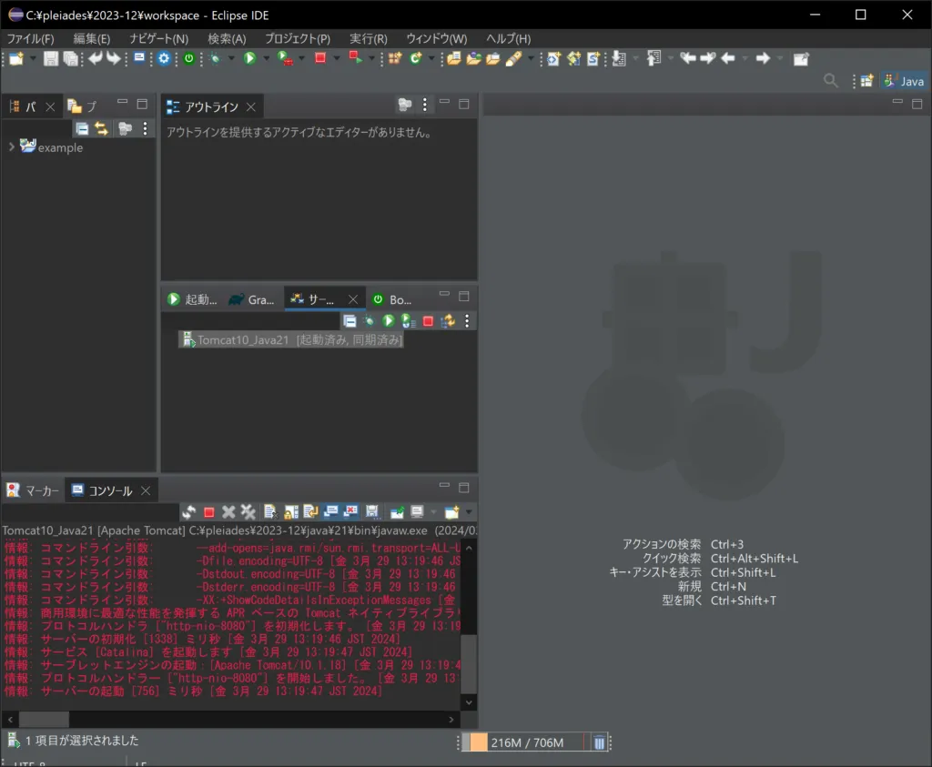
Task: Select the Java perspective button
Action: 904,81
